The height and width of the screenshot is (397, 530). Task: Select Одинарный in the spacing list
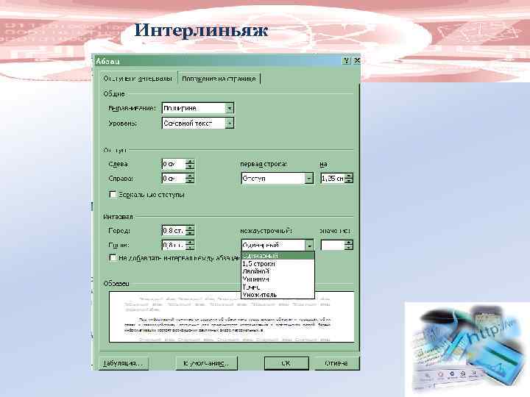point(278,256)
